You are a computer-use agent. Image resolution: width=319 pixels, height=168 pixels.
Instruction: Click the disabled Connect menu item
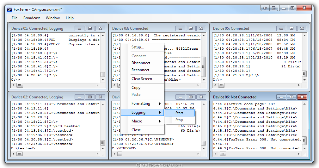pyautogui.click(x=142, y=56)
